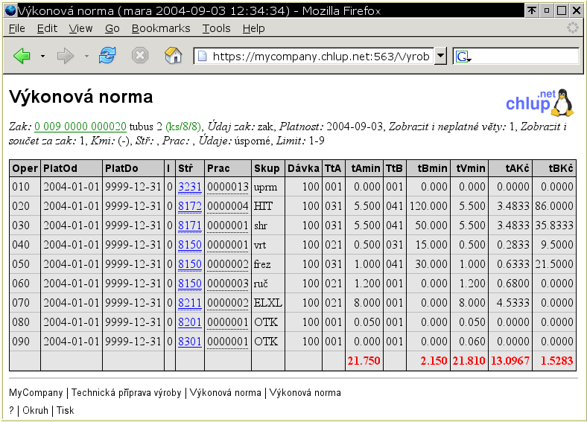Click the red total 13.0967

tap(510, 361)
